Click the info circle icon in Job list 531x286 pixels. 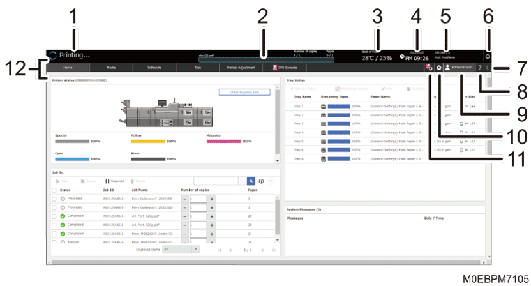(262, 181)
